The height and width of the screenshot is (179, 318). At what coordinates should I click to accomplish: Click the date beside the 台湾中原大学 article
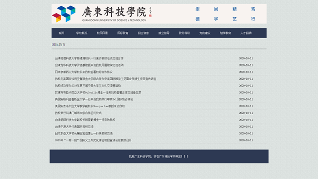tap(246, 126)
